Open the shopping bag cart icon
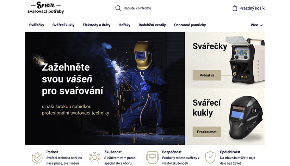 tap(235, 8)
